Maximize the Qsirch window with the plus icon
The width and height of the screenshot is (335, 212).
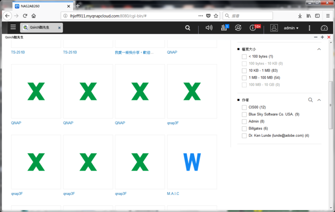322,37
